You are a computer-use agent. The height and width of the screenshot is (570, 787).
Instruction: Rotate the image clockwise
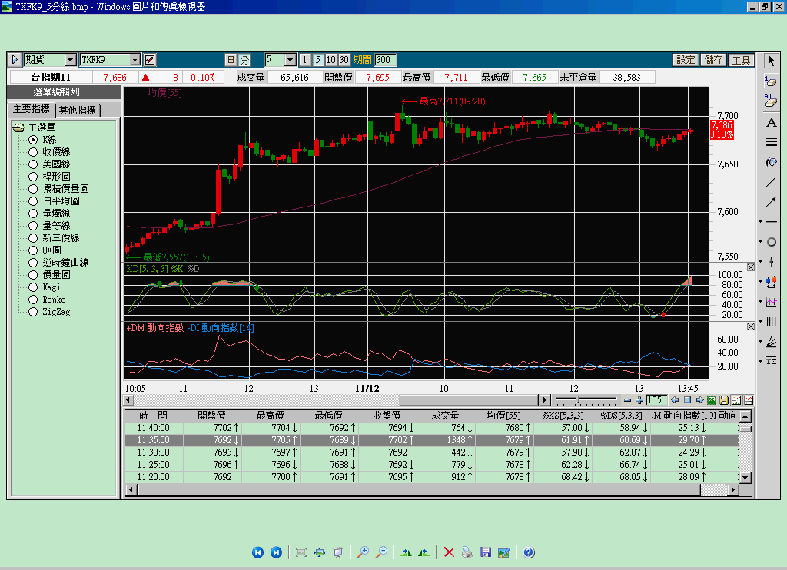pyautogui.click(x=406, y=552)
